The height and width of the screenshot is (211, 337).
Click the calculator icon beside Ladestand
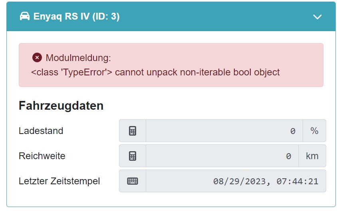tap(133, 131)
